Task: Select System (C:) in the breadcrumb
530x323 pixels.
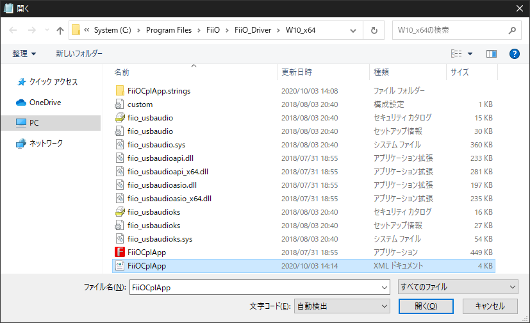Action: 113,30
